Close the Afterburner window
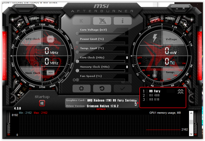The height and width of the screenshot is (141, 205). coord(184,8)
